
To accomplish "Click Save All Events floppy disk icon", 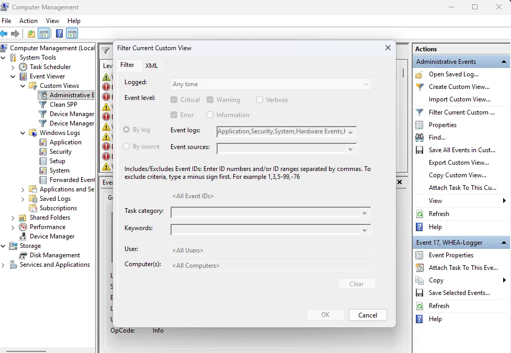I will tap(419, 150).
